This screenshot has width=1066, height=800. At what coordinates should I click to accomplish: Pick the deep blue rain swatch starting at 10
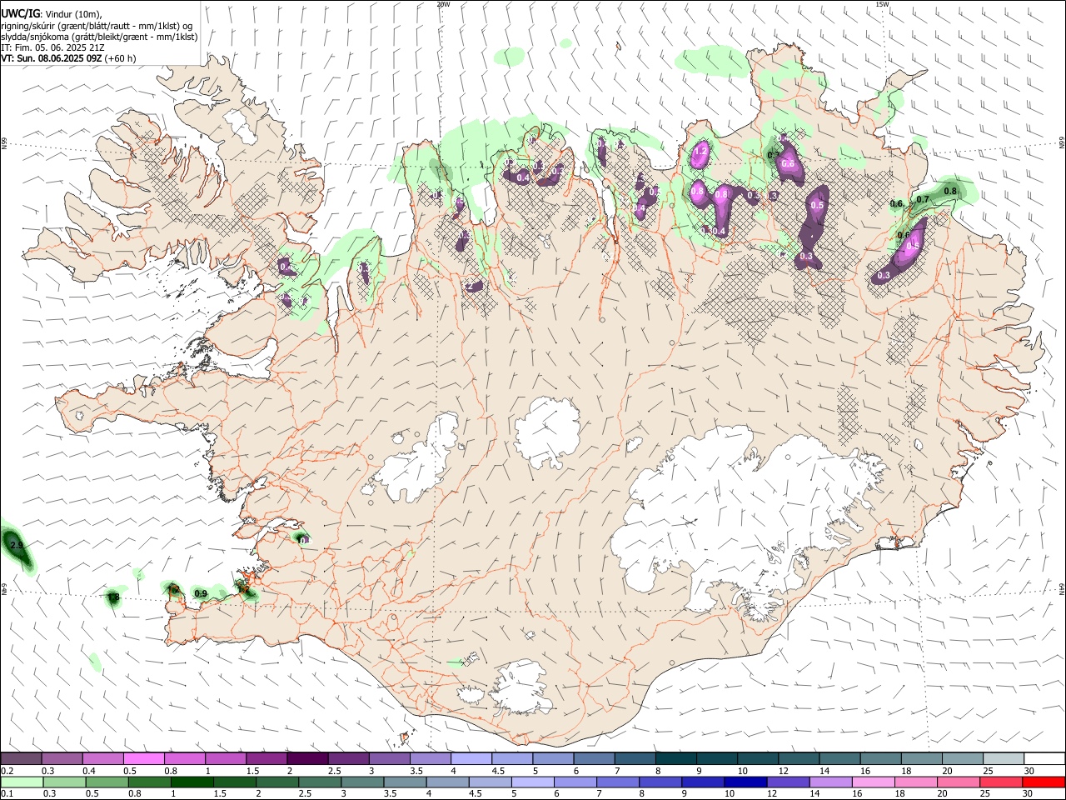pyautogui.click(x=746, y=782)
